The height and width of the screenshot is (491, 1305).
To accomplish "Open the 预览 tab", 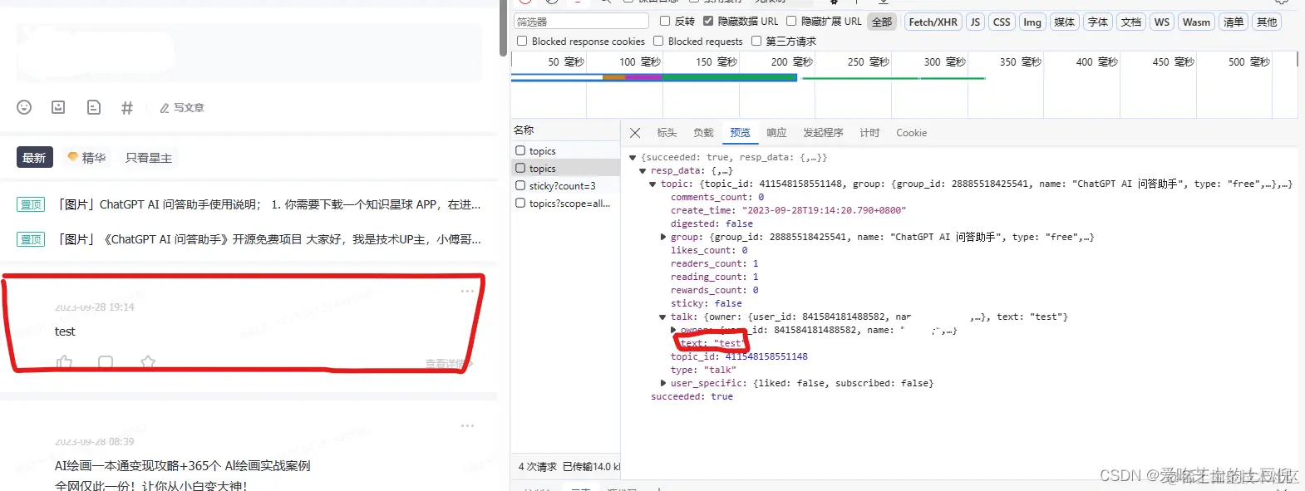I will click(740, 133).
